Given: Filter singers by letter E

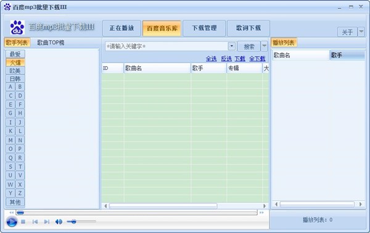Looking at the screenshot, I should (x=10, y=104).
